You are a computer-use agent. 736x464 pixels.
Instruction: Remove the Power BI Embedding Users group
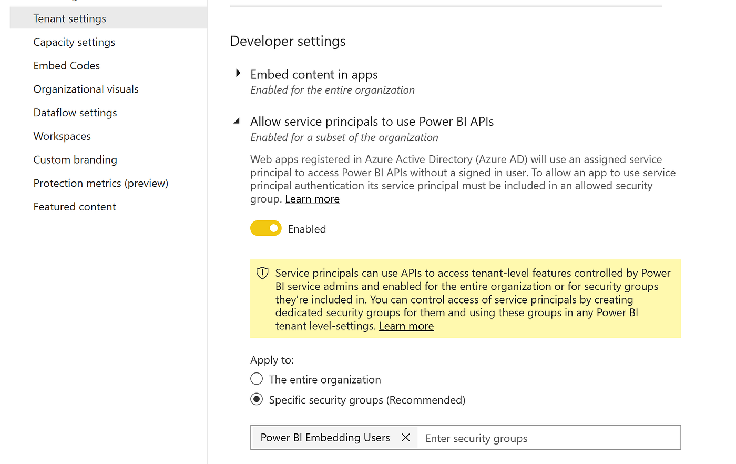[406, 437]
